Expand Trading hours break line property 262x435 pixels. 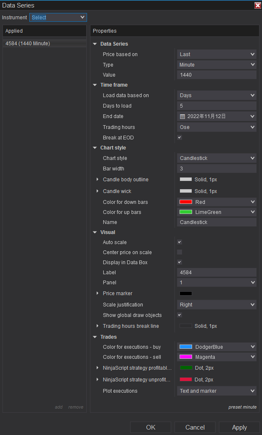(98, 326)
